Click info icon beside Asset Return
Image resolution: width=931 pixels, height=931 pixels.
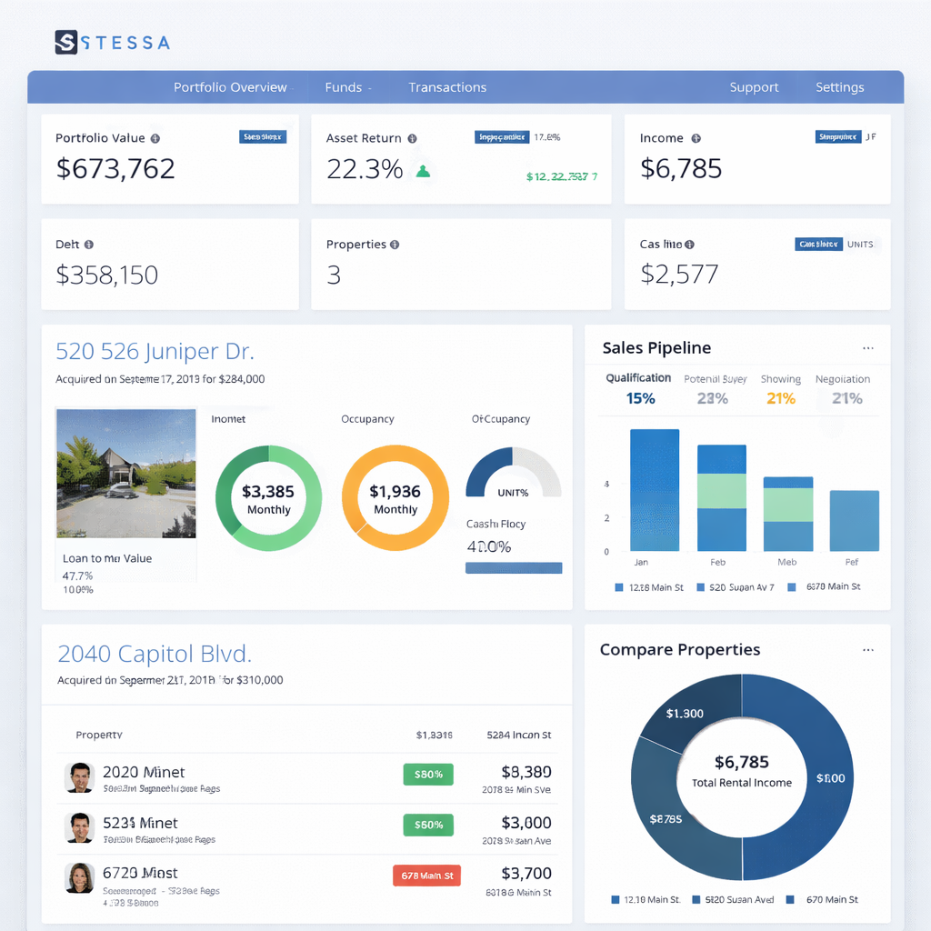pos(412,138)
